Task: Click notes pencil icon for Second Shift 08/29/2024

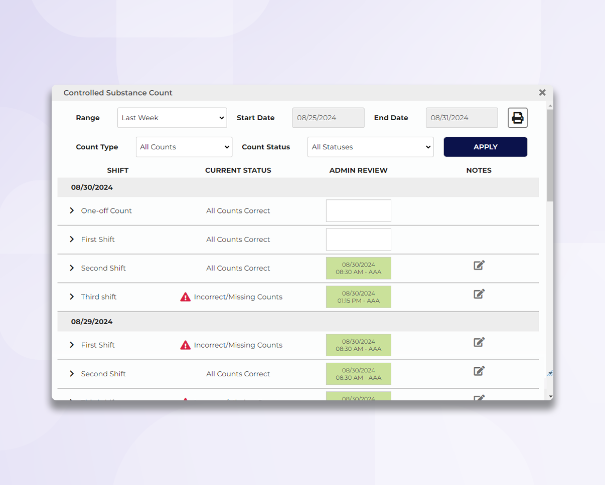Action: pos(478,371)
